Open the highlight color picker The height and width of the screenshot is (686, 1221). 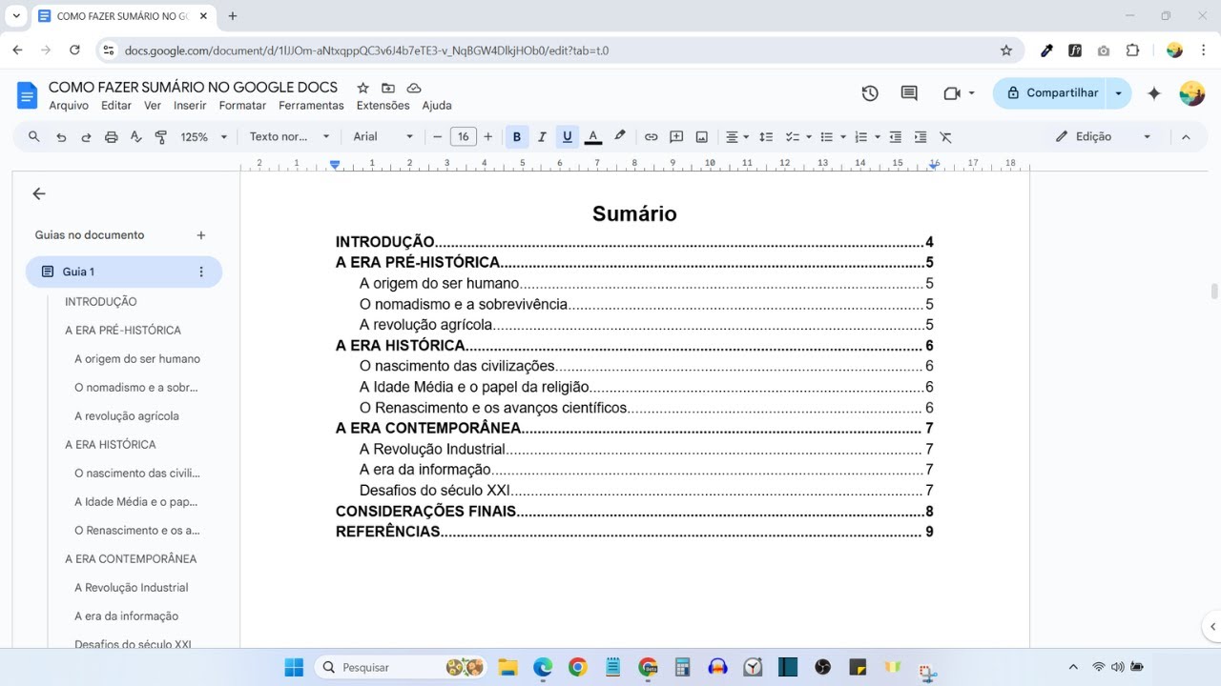coord(619,137)
